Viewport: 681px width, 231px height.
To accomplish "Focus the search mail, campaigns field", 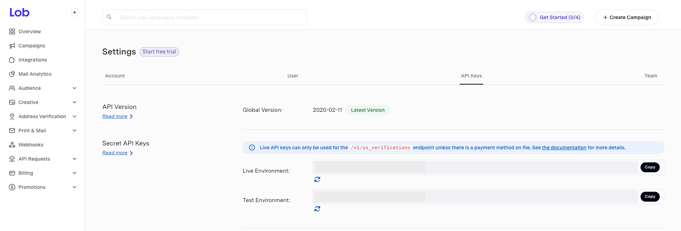I will click(x=204, y=17).
